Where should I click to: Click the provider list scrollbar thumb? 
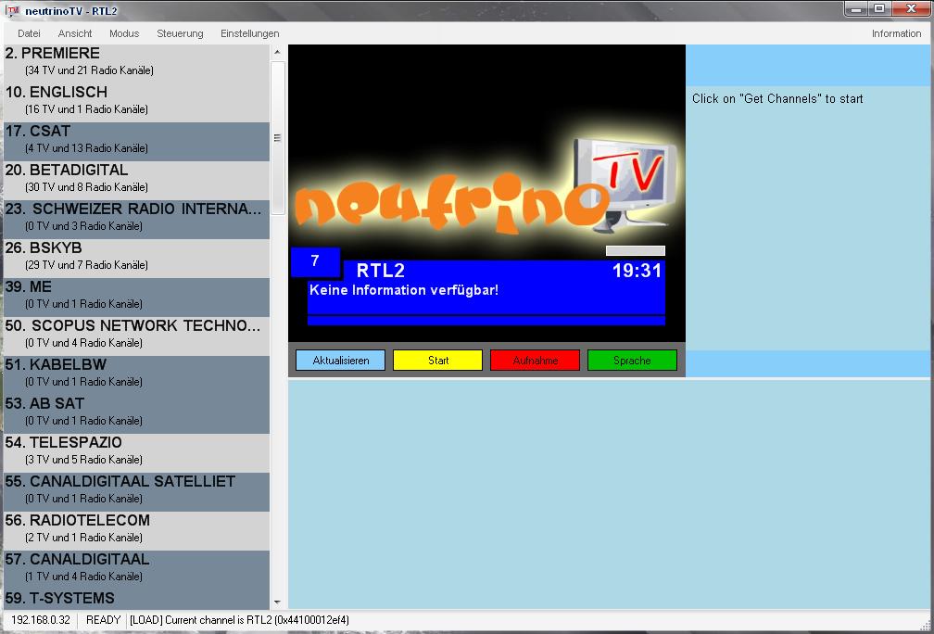pos(277,138)
